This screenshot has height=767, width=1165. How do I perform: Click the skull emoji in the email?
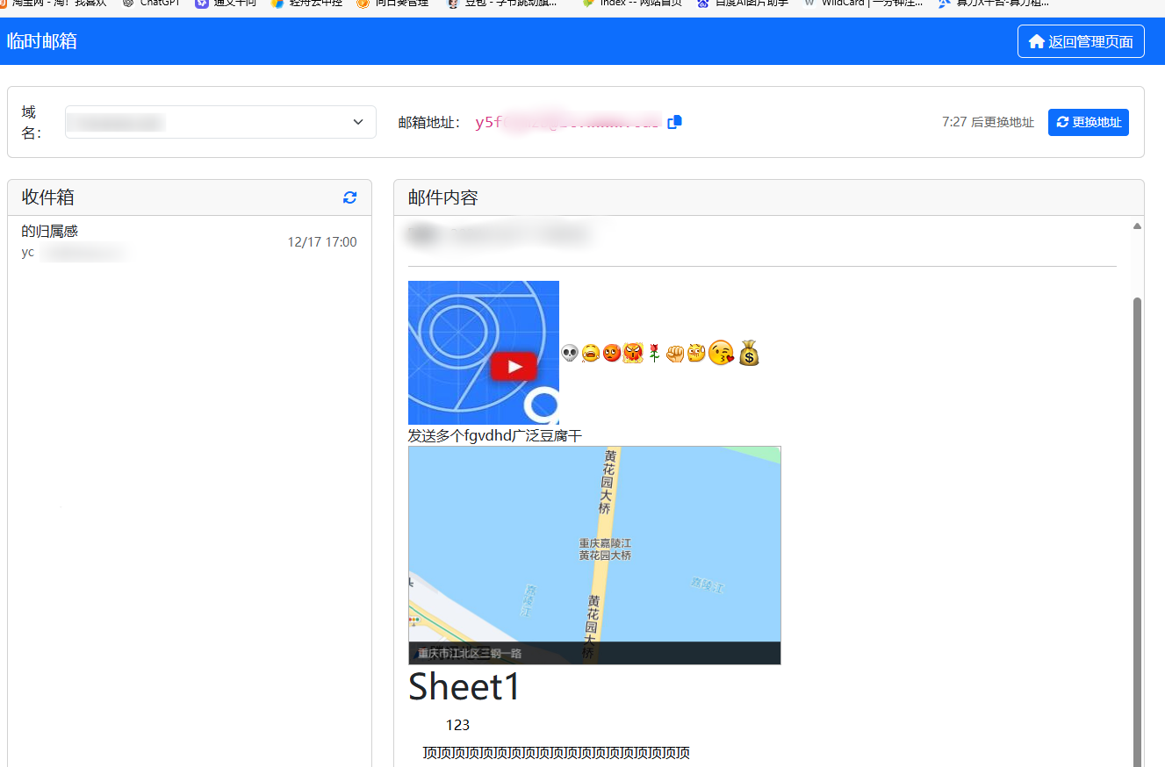tap(569, 353)
